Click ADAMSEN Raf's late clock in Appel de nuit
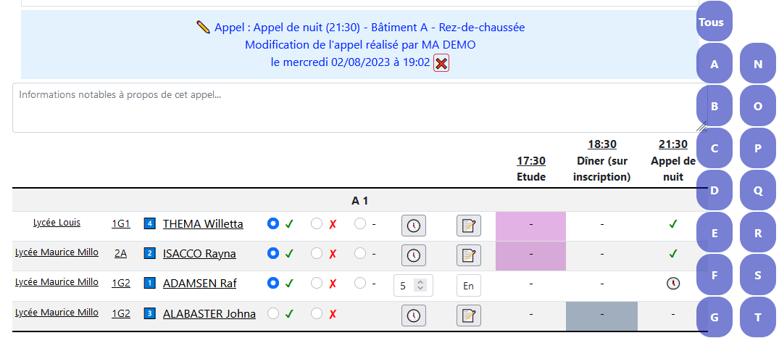Image resolution: width=779 pixels, height=338 pixels. click(672, 284)
